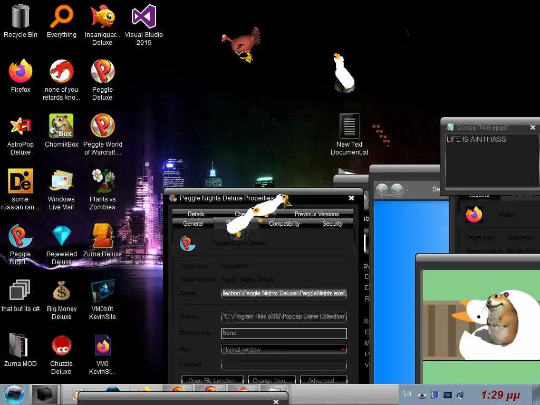This screenshot has width=540, height=405.
Task: Select the Peggle World of Warcraft icon
Action: [103, 134]
